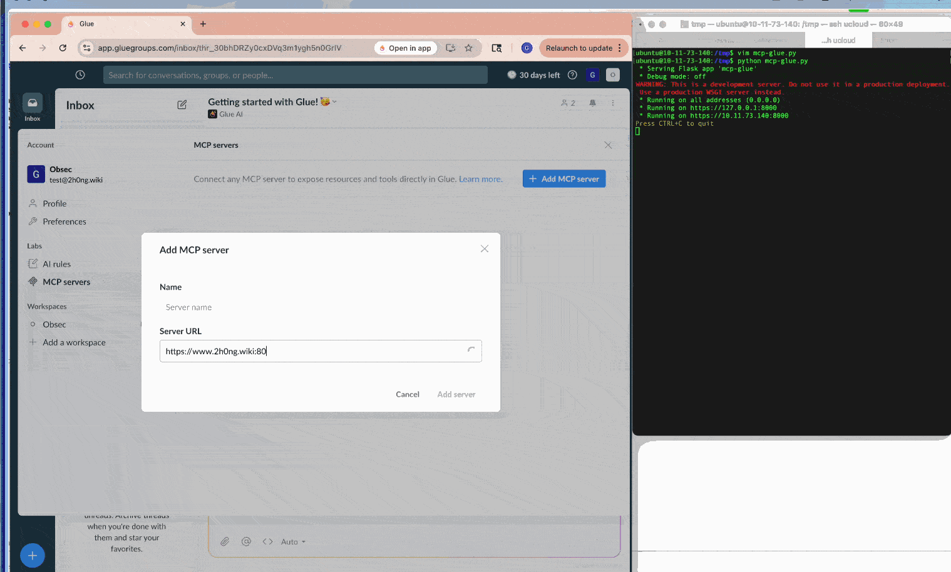This screenshot has width=951, height=572.
Task: Expand the Auto model dropdown
Action: pyautogui.click(x=293, y=542)
